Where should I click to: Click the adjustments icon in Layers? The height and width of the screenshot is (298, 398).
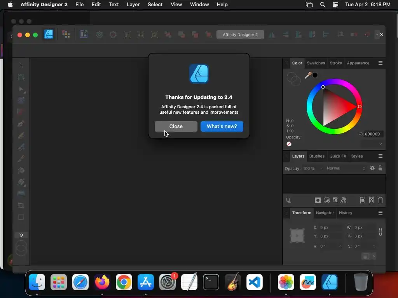(x=326, y=200)
